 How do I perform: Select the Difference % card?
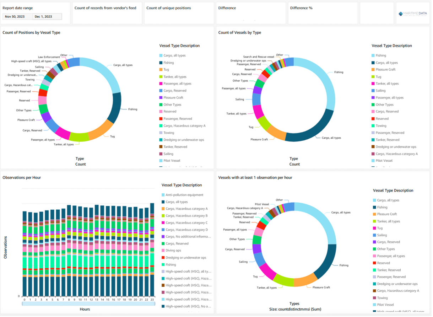click(x=323, y=13)
